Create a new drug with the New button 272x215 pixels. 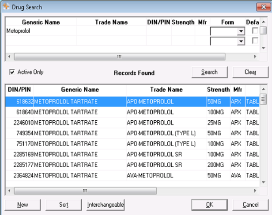coord(22,205)
